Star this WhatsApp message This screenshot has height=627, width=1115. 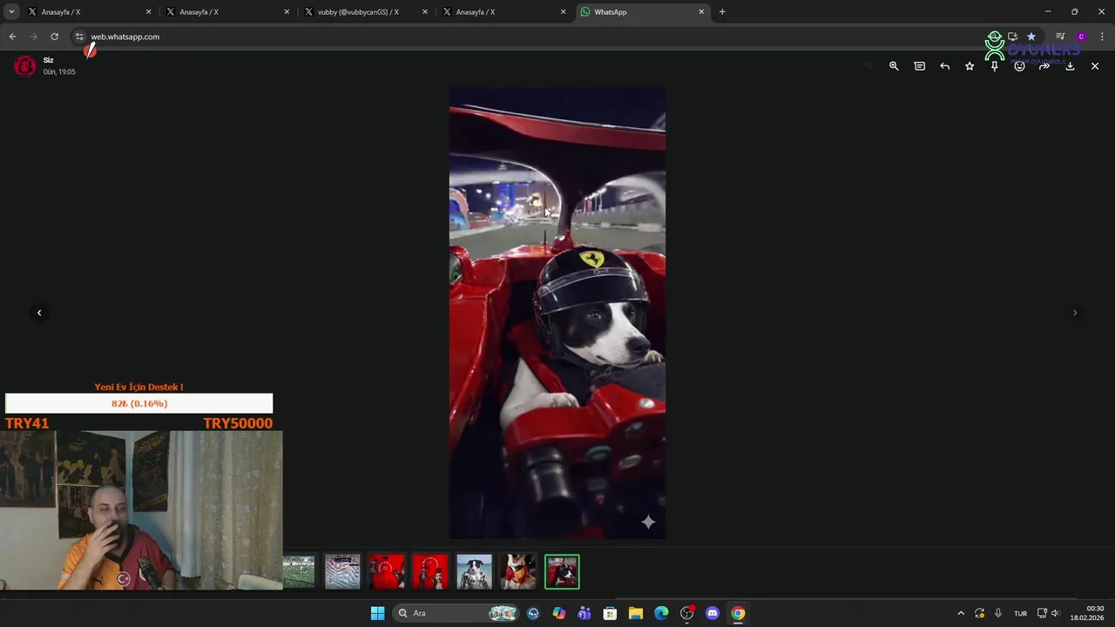coord(970,66)
